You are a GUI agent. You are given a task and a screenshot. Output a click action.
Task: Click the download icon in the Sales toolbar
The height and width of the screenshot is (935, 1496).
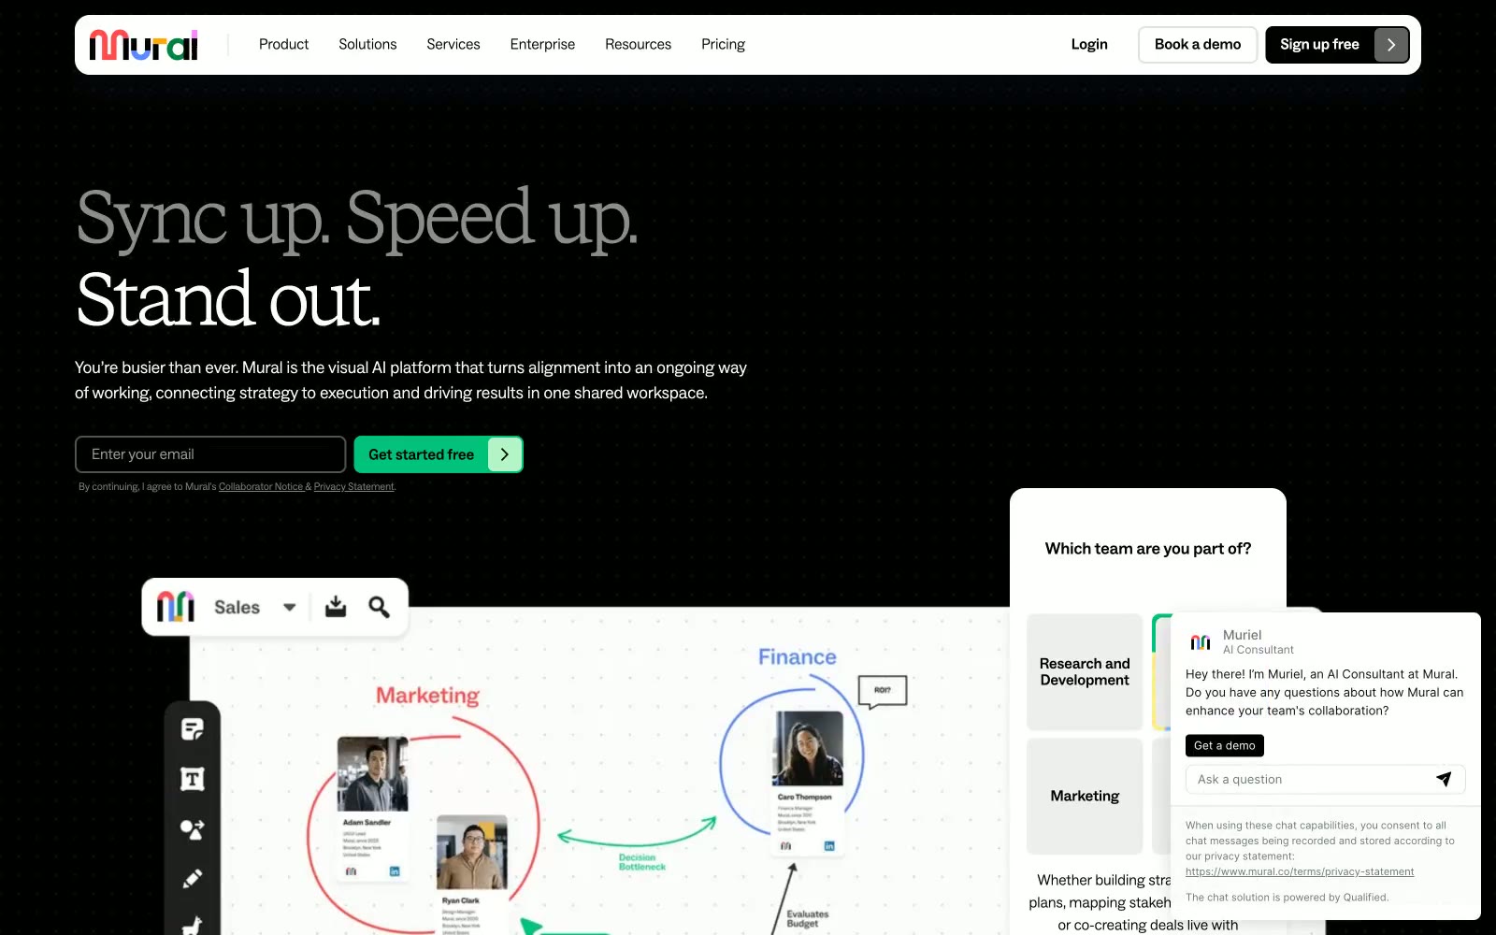click(336, 607)
